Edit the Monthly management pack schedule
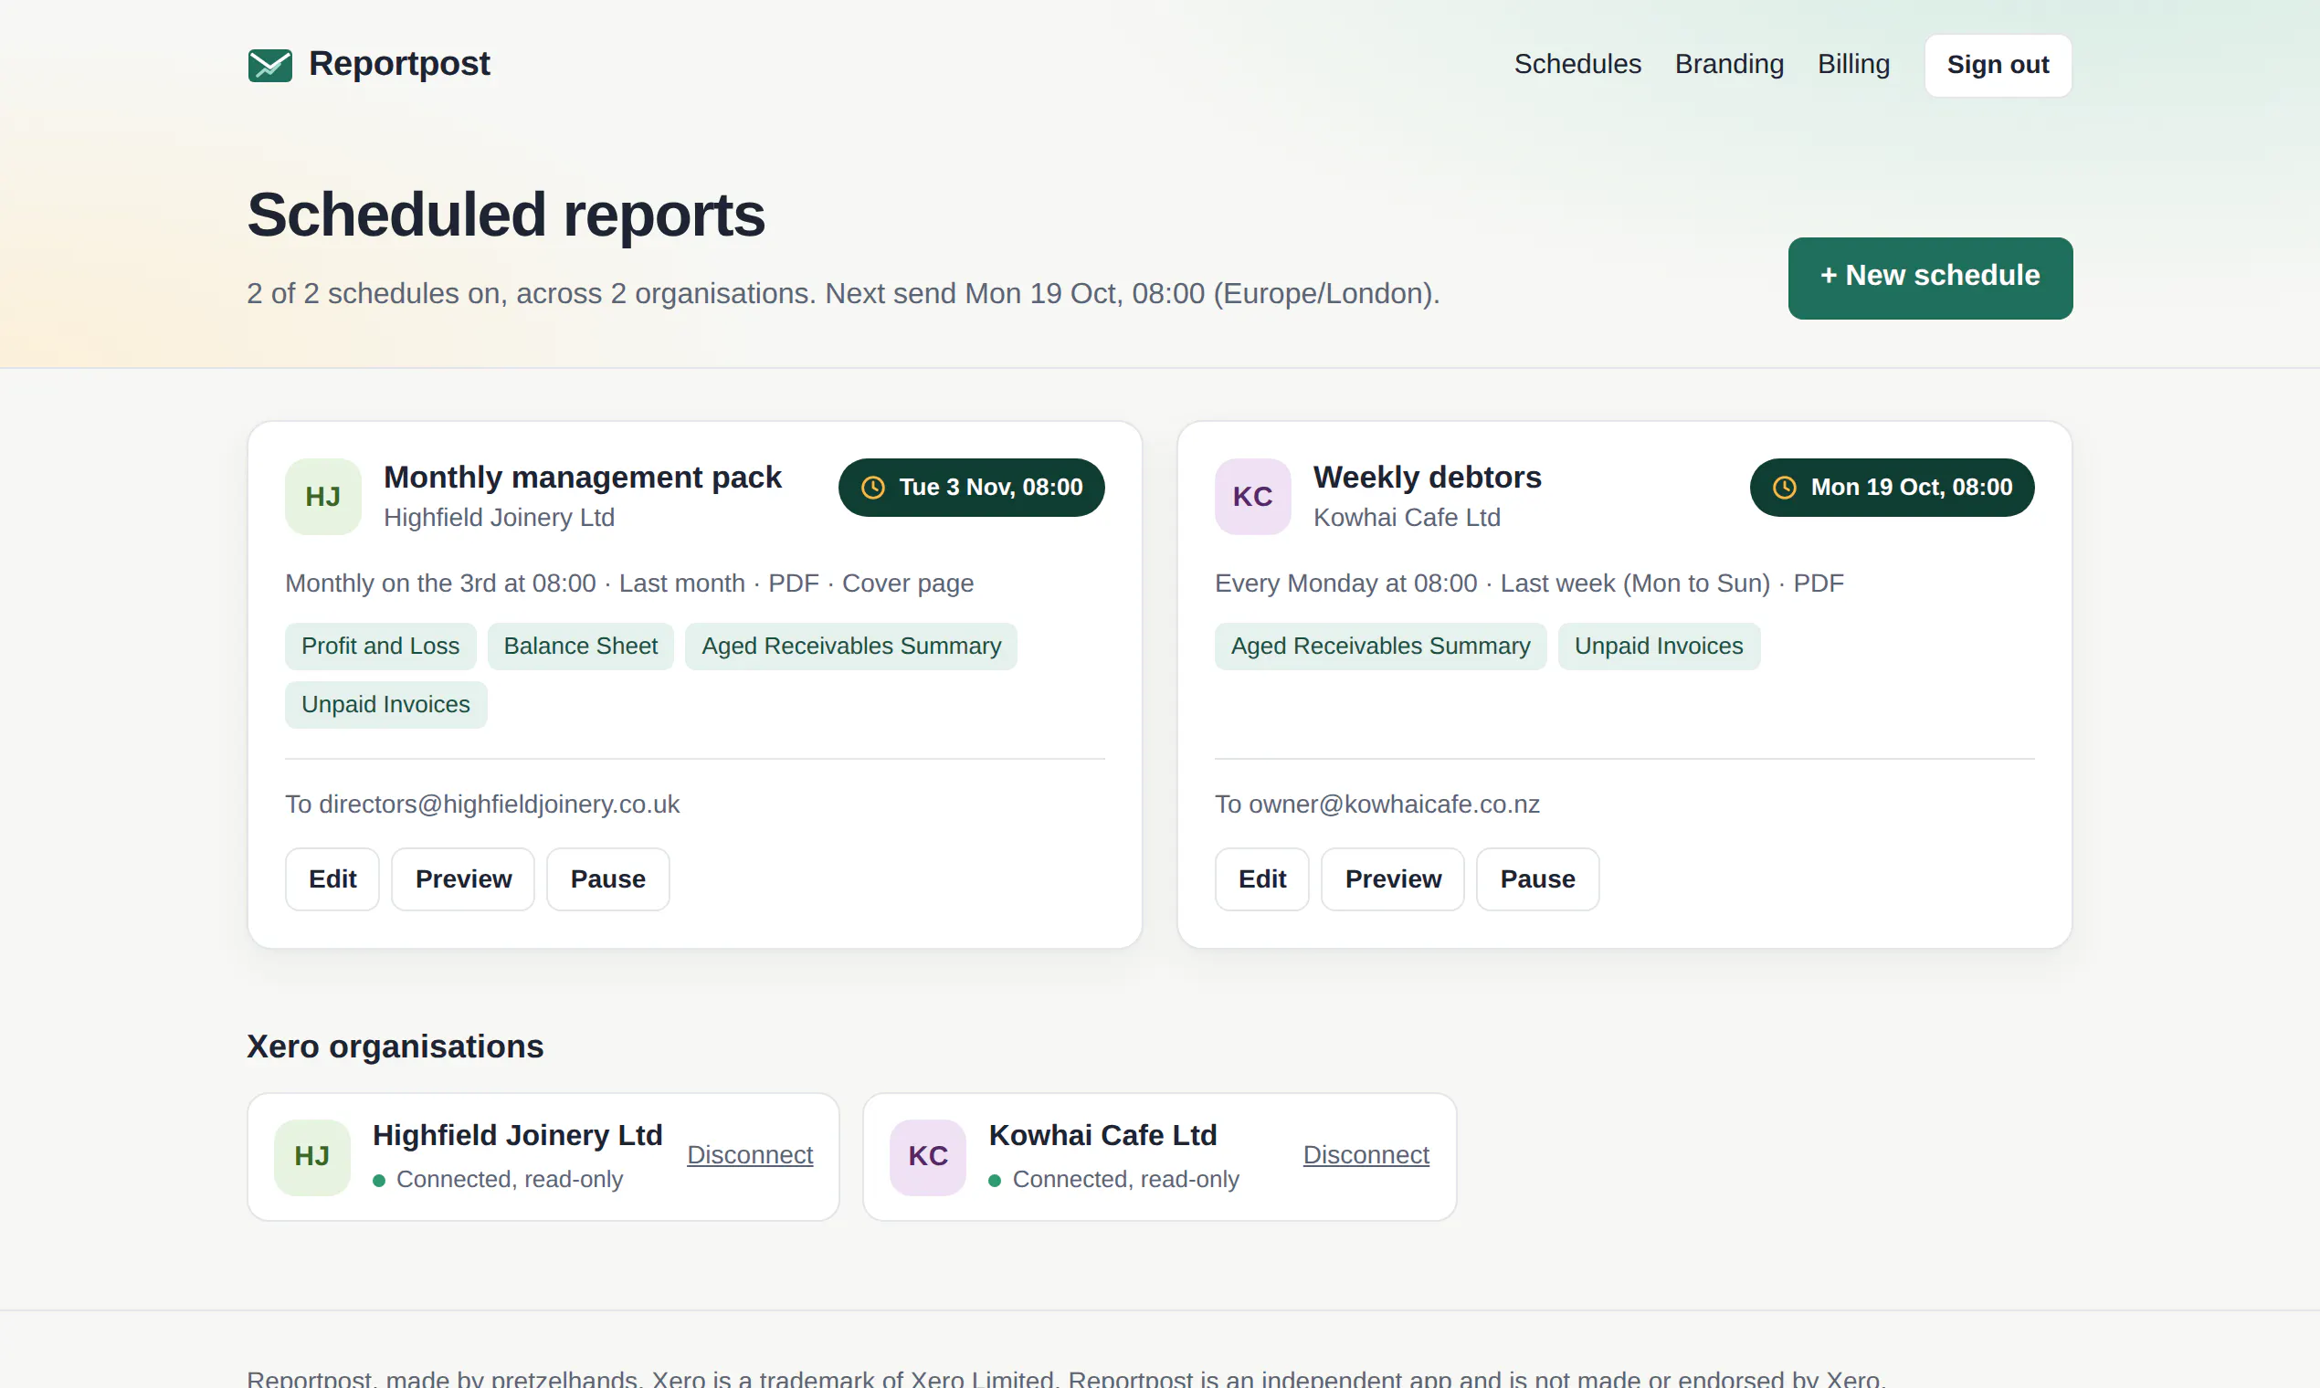 tap(332, 879)
